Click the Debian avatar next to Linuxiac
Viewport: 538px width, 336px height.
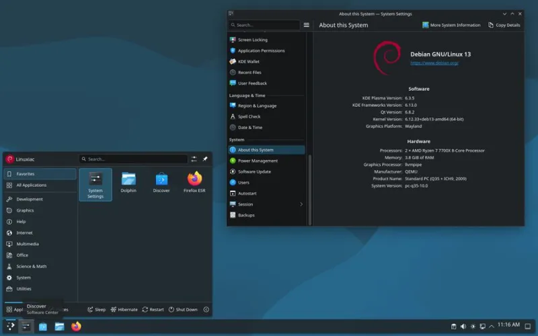point(9,159)
